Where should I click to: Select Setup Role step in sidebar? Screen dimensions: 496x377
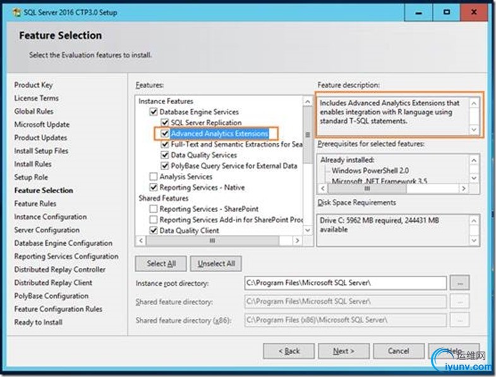pyautogui.click(x=31, y=177)
